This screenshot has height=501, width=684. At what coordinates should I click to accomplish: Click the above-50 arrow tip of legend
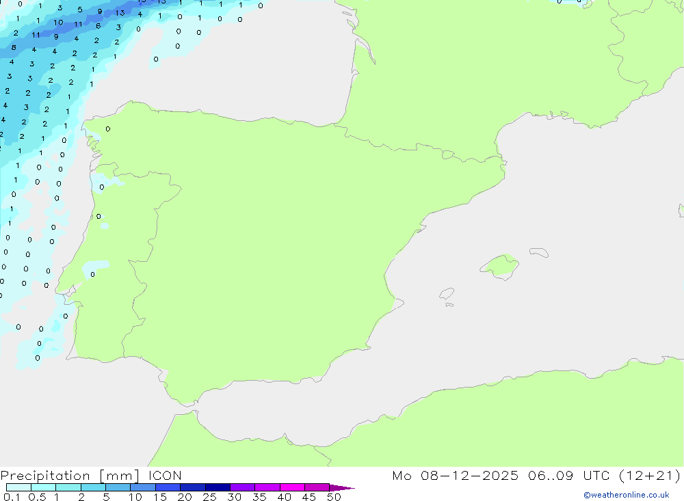coord(342,488)
